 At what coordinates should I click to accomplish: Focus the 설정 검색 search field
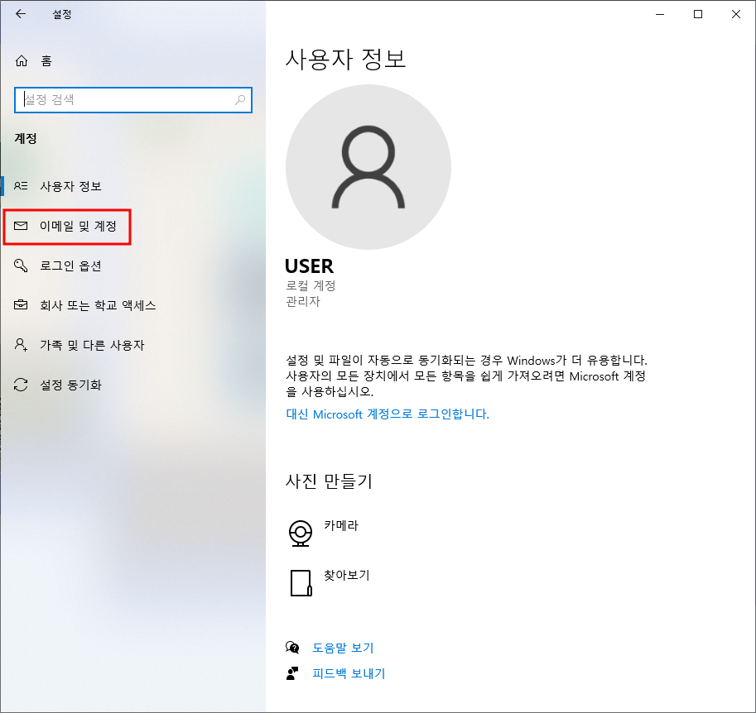pyautogui.click(x=133, y=100)
